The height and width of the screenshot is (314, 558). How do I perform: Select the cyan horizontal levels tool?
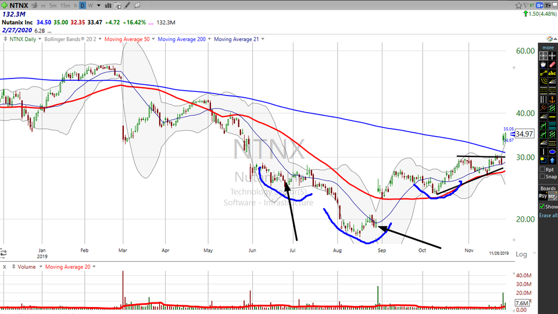click(x=552, y=126)
